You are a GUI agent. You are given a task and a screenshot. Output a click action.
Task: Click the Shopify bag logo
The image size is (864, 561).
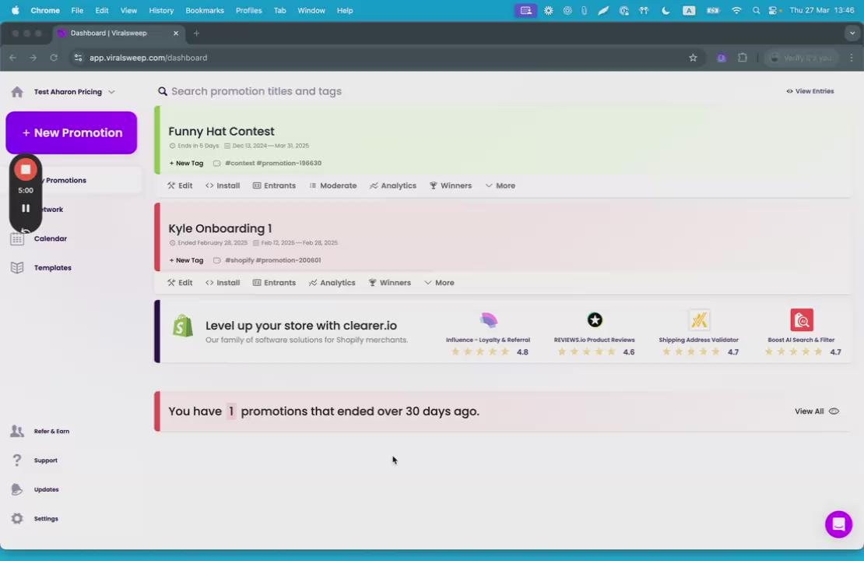coord(182,326)
